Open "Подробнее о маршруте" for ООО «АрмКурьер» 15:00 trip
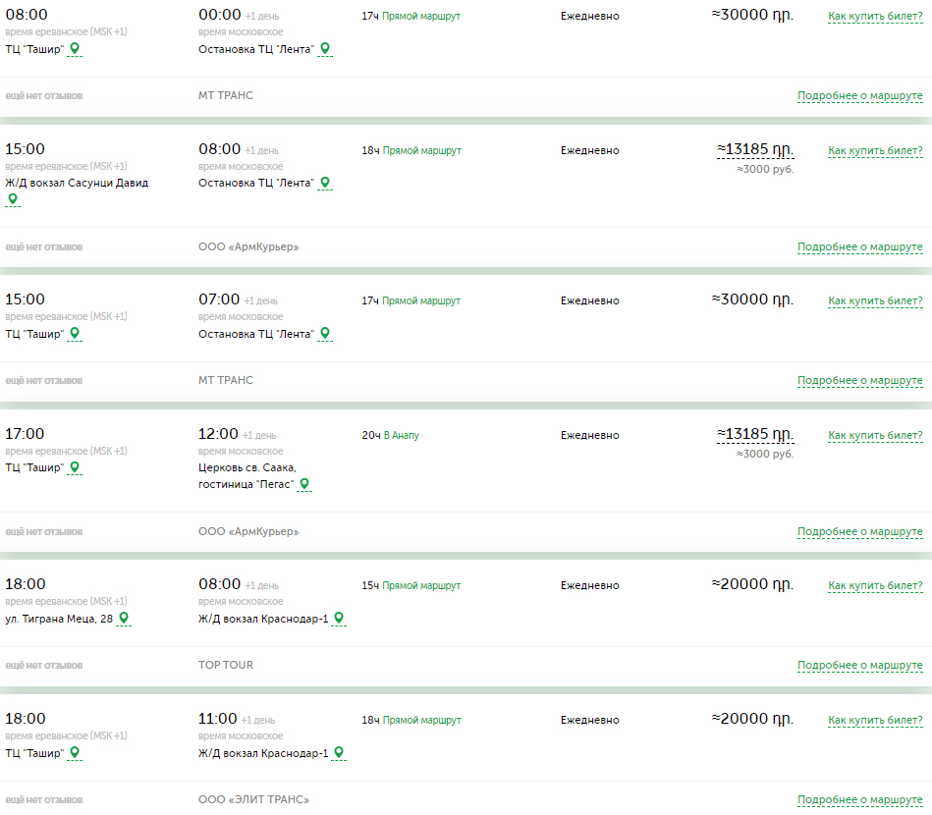The width and height of the screenshot is (932, 815). (x=859, y=246)
